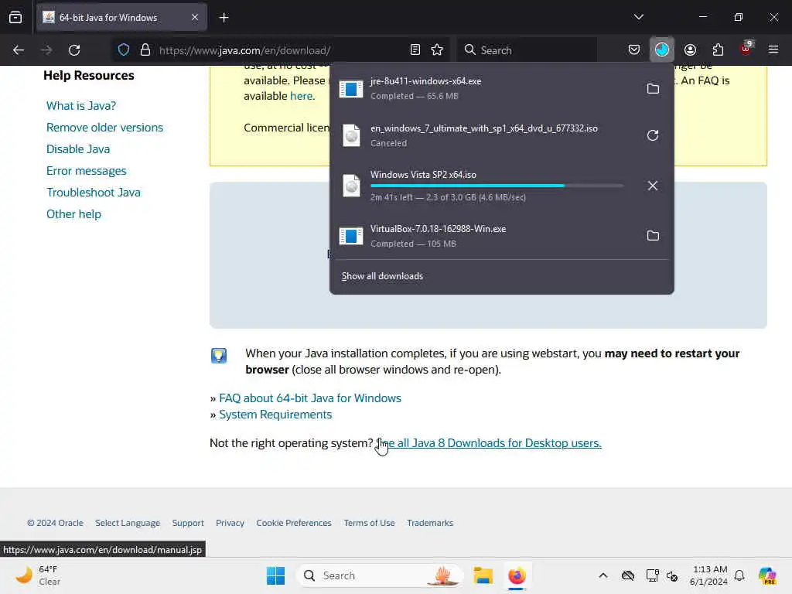
Task: Open the Windows Start menu
Action: pos(276,575)
